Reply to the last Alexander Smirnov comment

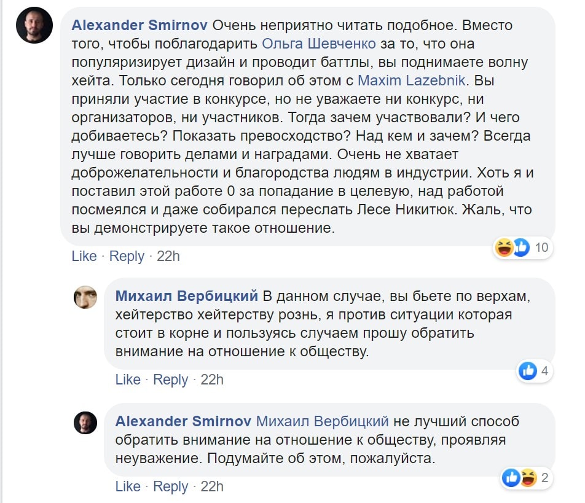tap(170, 486)
